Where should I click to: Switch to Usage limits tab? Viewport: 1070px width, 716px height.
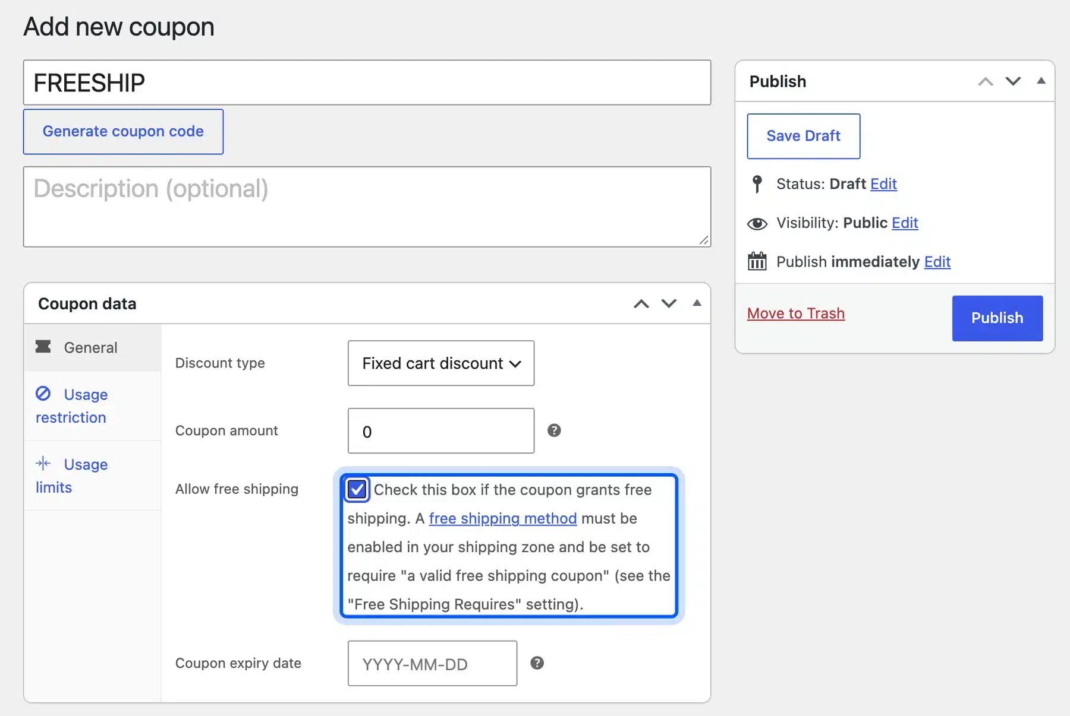(x=92, y=476)
